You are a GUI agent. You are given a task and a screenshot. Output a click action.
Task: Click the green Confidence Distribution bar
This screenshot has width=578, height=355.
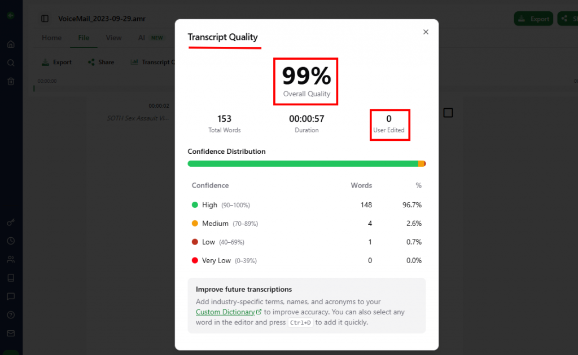[x=303, y=163]
